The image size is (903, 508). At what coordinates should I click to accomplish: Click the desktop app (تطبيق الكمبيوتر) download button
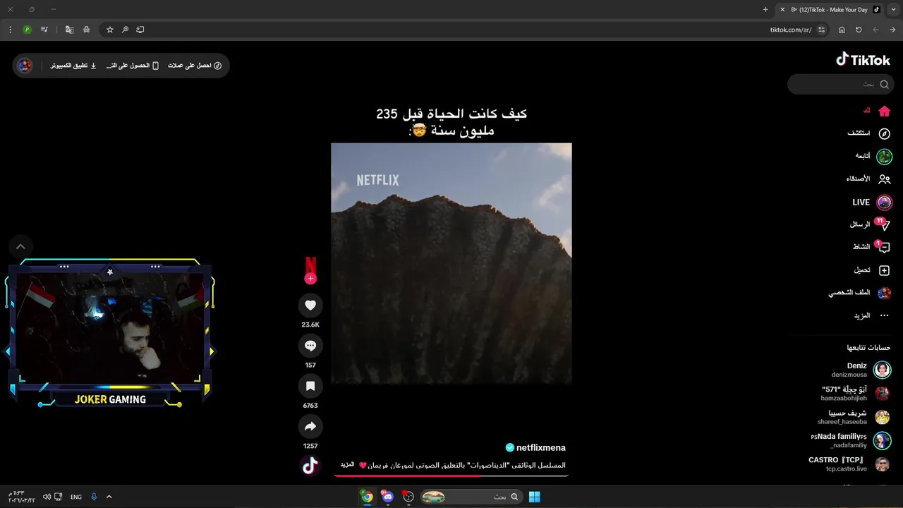73,66
